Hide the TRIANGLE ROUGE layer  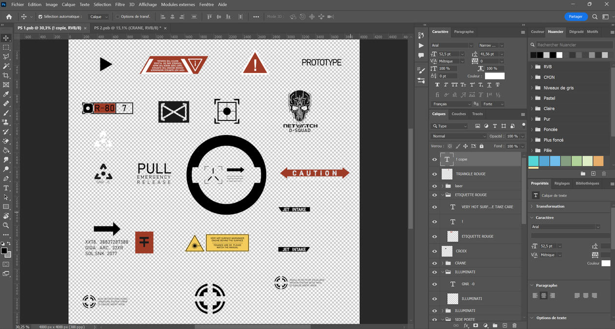tap(434, 174)
